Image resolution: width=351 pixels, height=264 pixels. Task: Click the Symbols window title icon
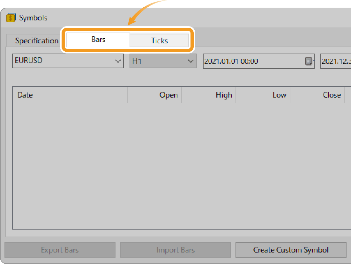tap(11, 18)
